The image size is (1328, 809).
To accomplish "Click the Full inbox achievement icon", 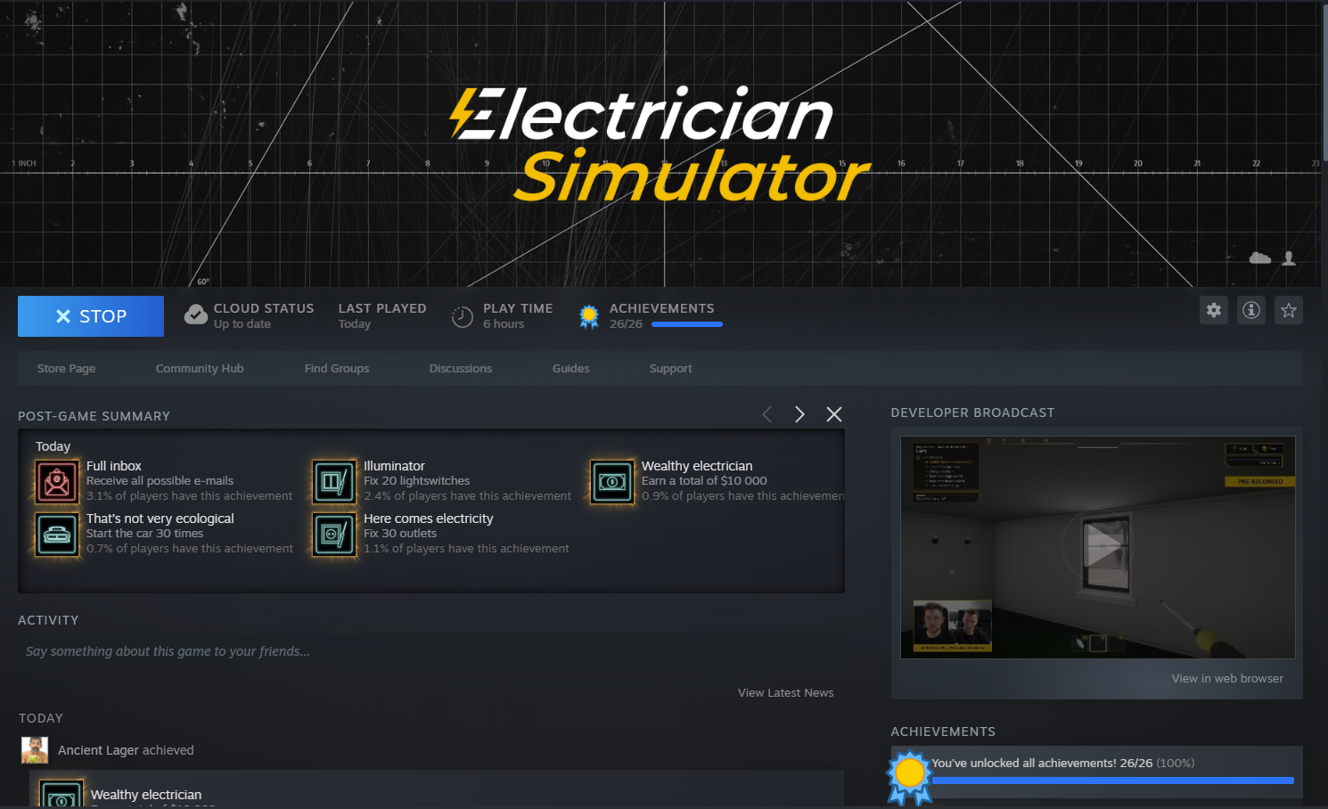I will [57, 482].
